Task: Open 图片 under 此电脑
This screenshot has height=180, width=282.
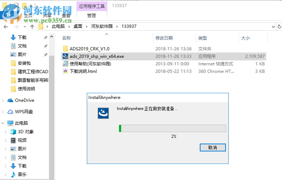Action: (22, 149)
